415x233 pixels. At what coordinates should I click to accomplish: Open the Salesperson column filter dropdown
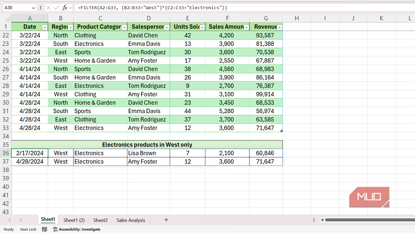click(167, 27)
